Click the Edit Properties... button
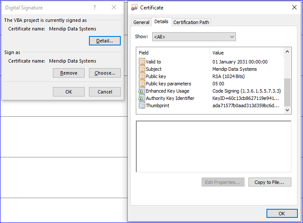This screenshot has height=223, width=303. tap(223, 182)
